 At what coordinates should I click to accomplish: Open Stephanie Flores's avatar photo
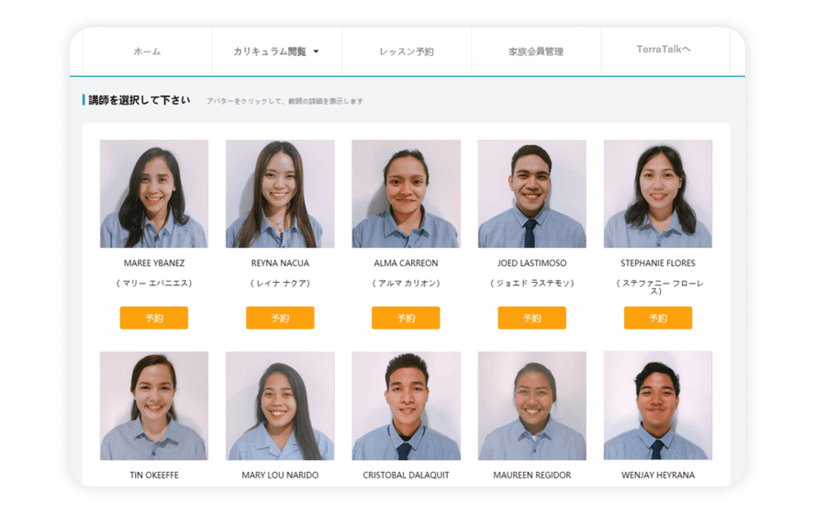click(657, 194)
